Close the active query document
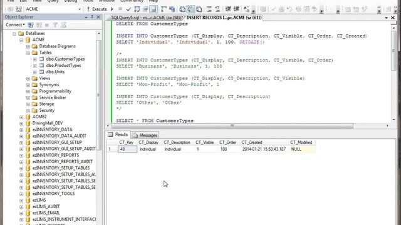This screenshot has width=401, height=225. [393, 17]
